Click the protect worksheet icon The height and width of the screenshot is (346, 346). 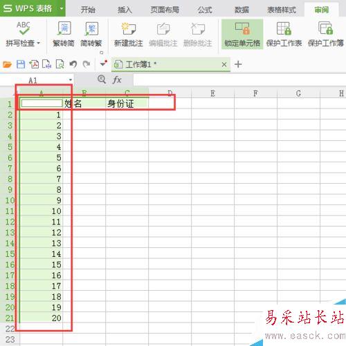pyautogui.click(x=284, y=28)
